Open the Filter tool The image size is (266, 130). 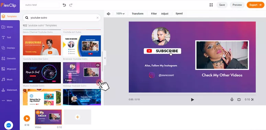click(154, 14)
